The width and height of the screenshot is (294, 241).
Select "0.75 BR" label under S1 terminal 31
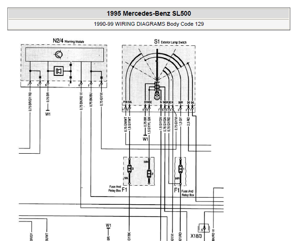pyautogui.click(x=145, y=122)
